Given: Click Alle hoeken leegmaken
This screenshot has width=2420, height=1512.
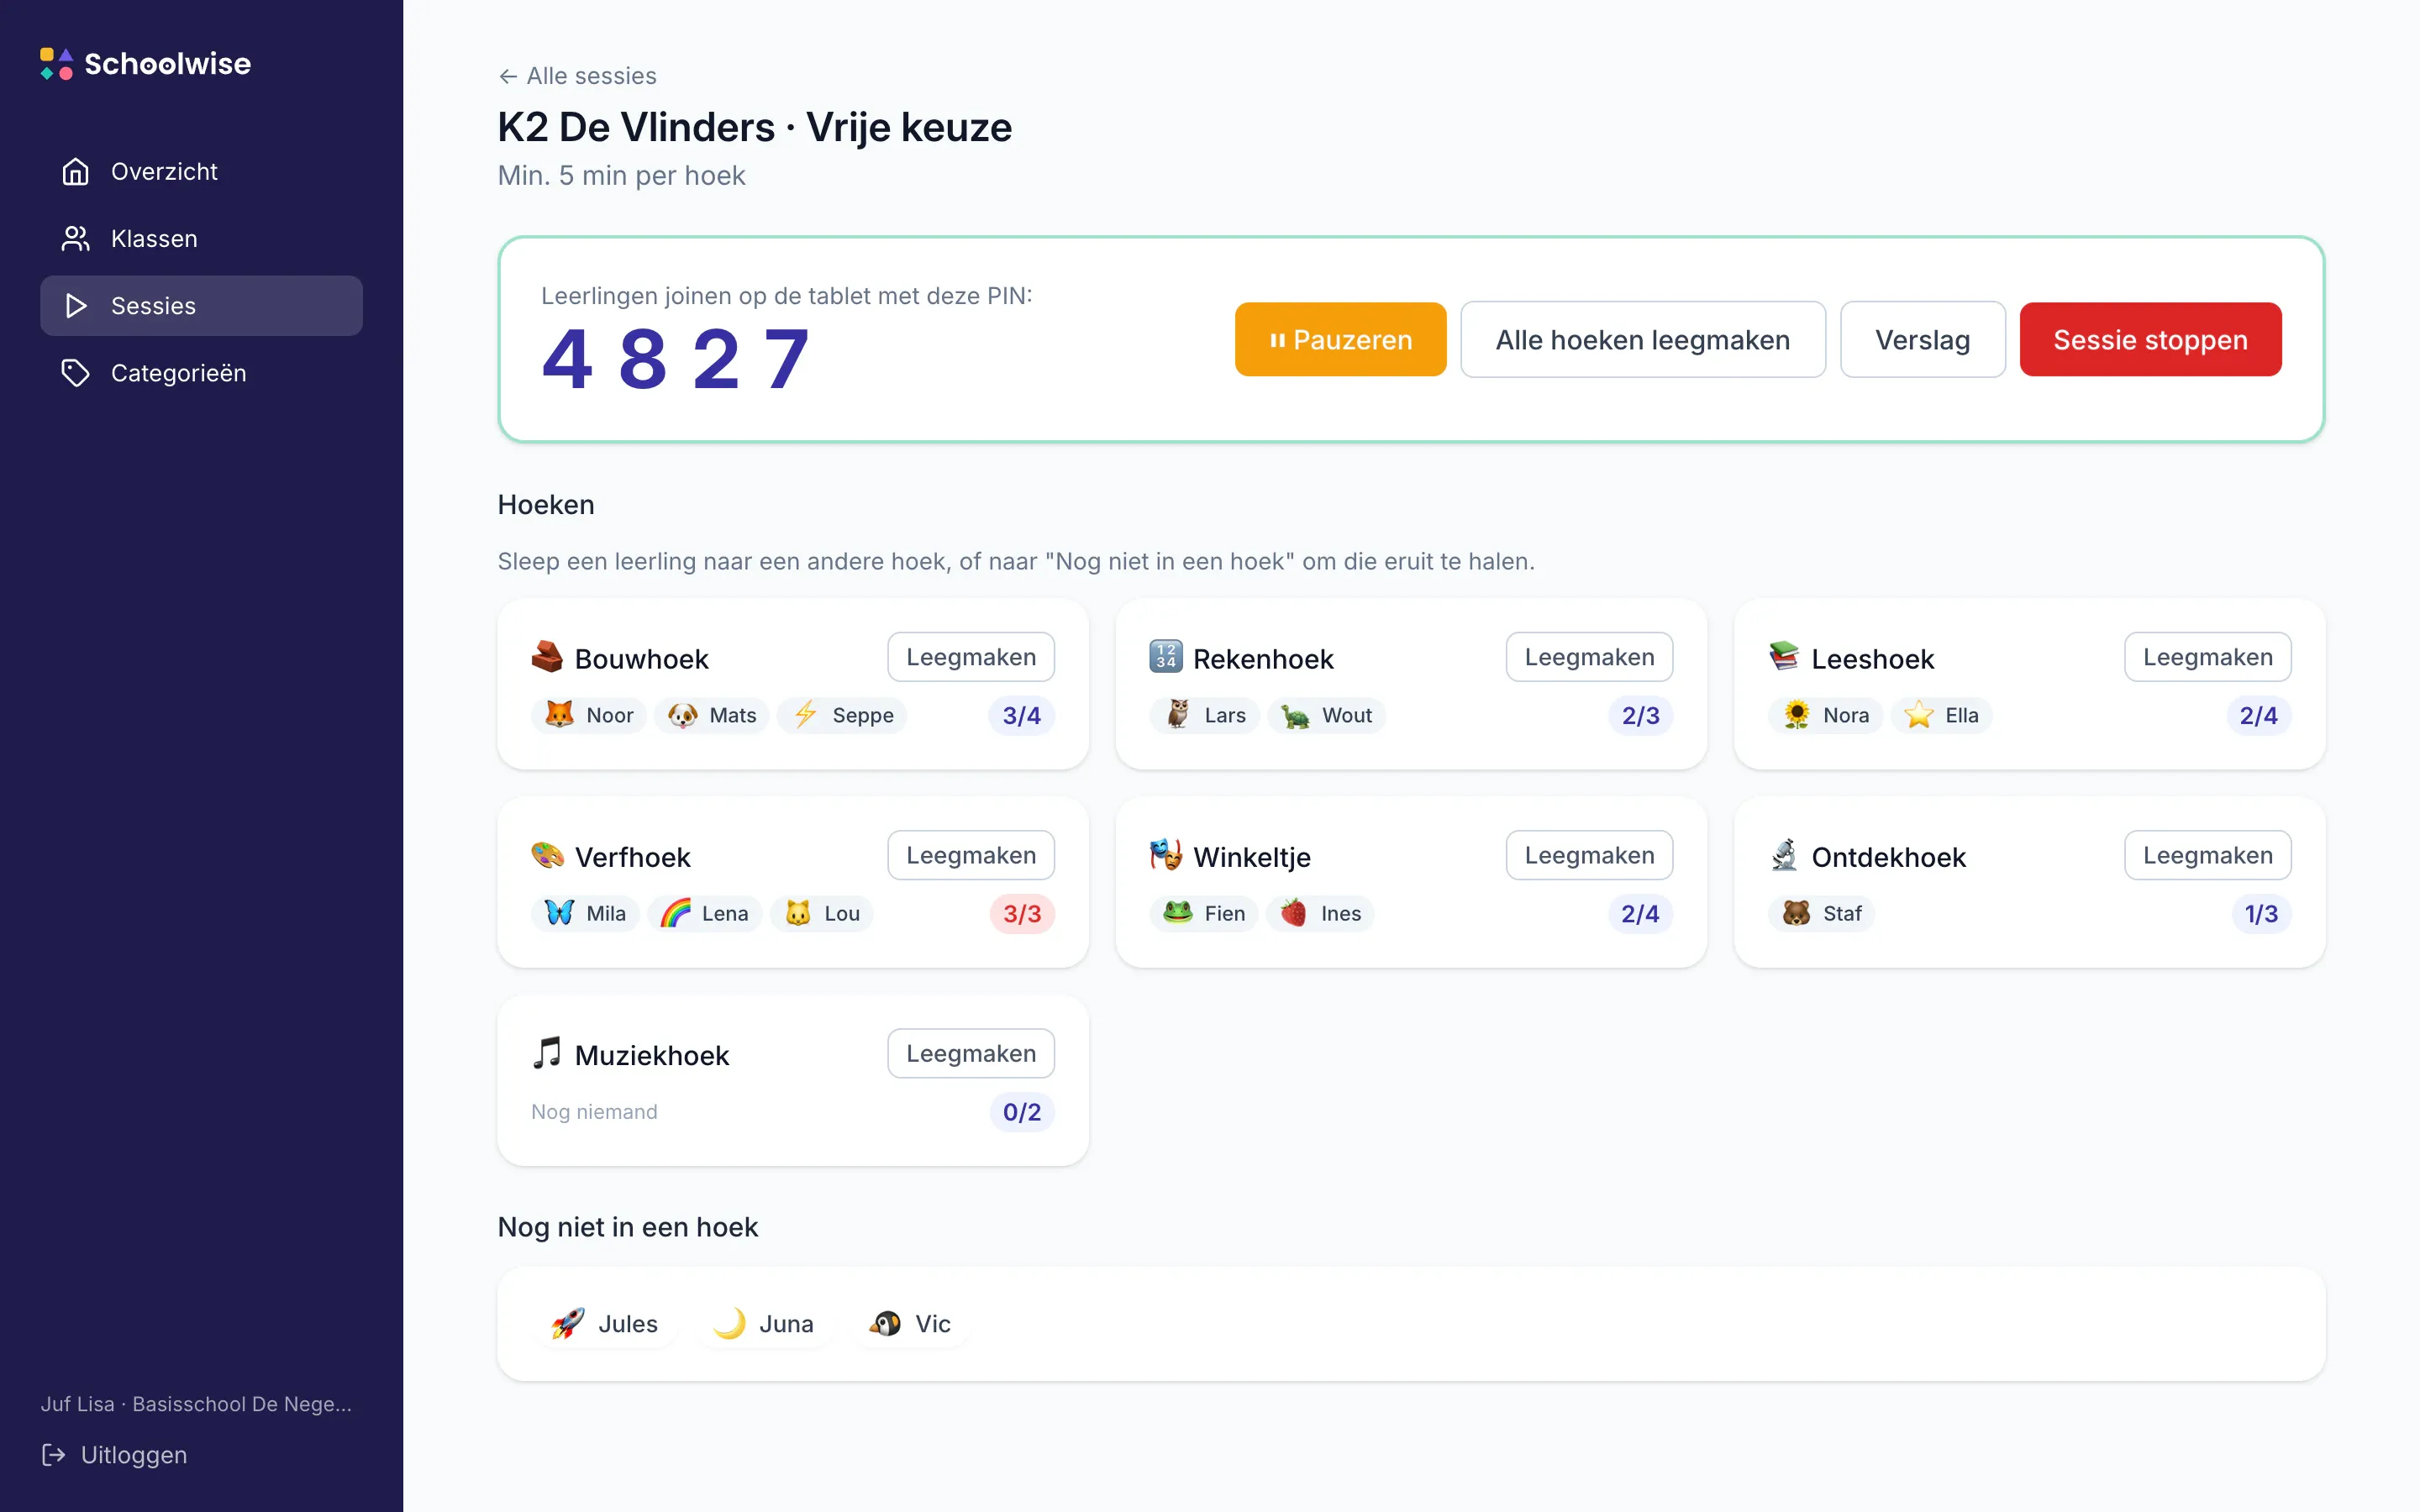Looking at the screenshot, I should (1642, 340).
